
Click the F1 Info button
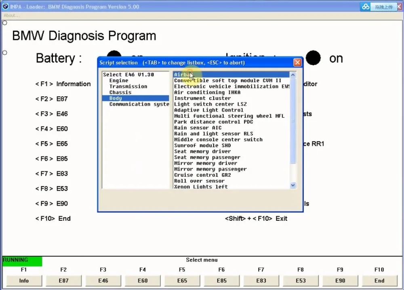coord(24,281)
